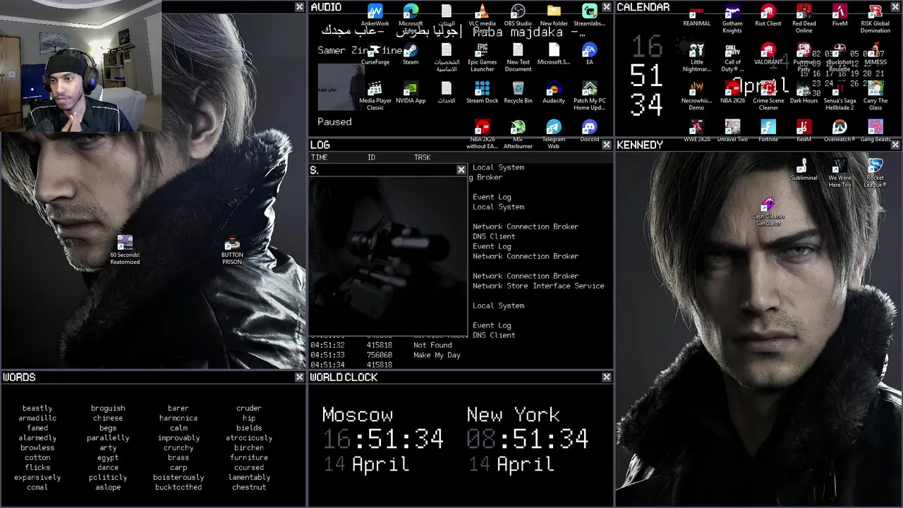Viewport: 903px width, 508px height.
Task: Open the AnkerWork desktop shortcut
Action: coord(375,16)
